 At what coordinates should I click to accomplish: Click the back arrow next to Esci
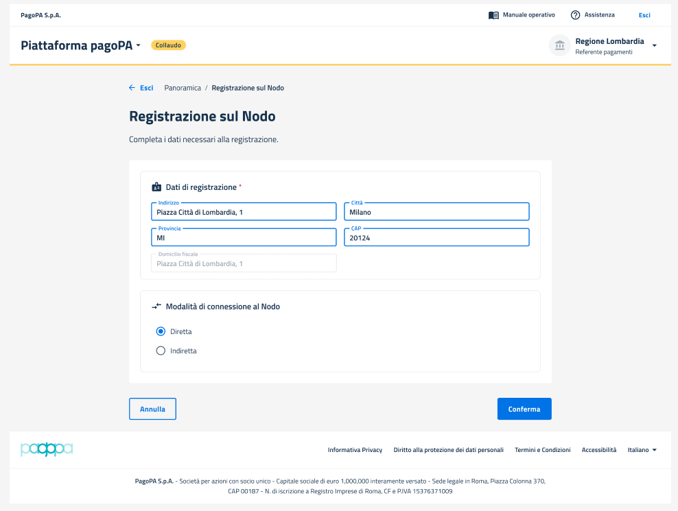132,88
